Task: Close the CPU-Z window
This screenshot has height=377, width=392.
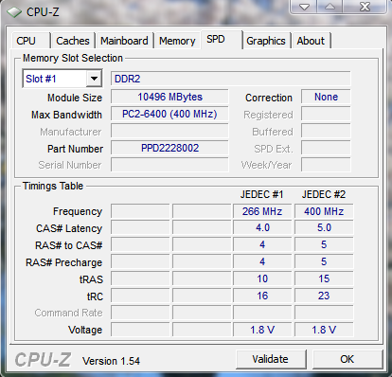Action: coord(365,7)
